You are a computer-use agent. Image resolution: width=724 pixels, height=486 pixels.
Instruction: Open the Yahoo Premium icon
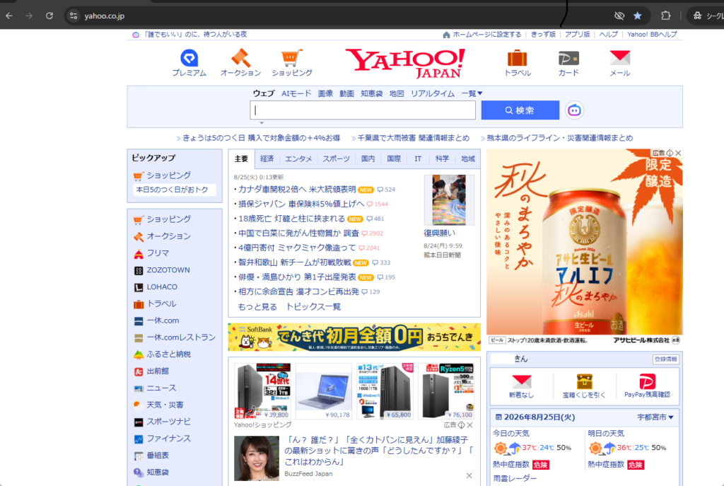[x=189, y=58]
